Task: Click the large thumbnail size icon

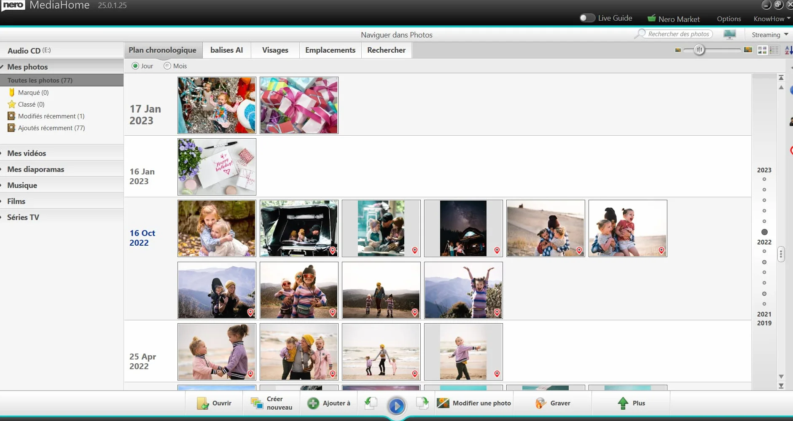Action: [748, 50]
